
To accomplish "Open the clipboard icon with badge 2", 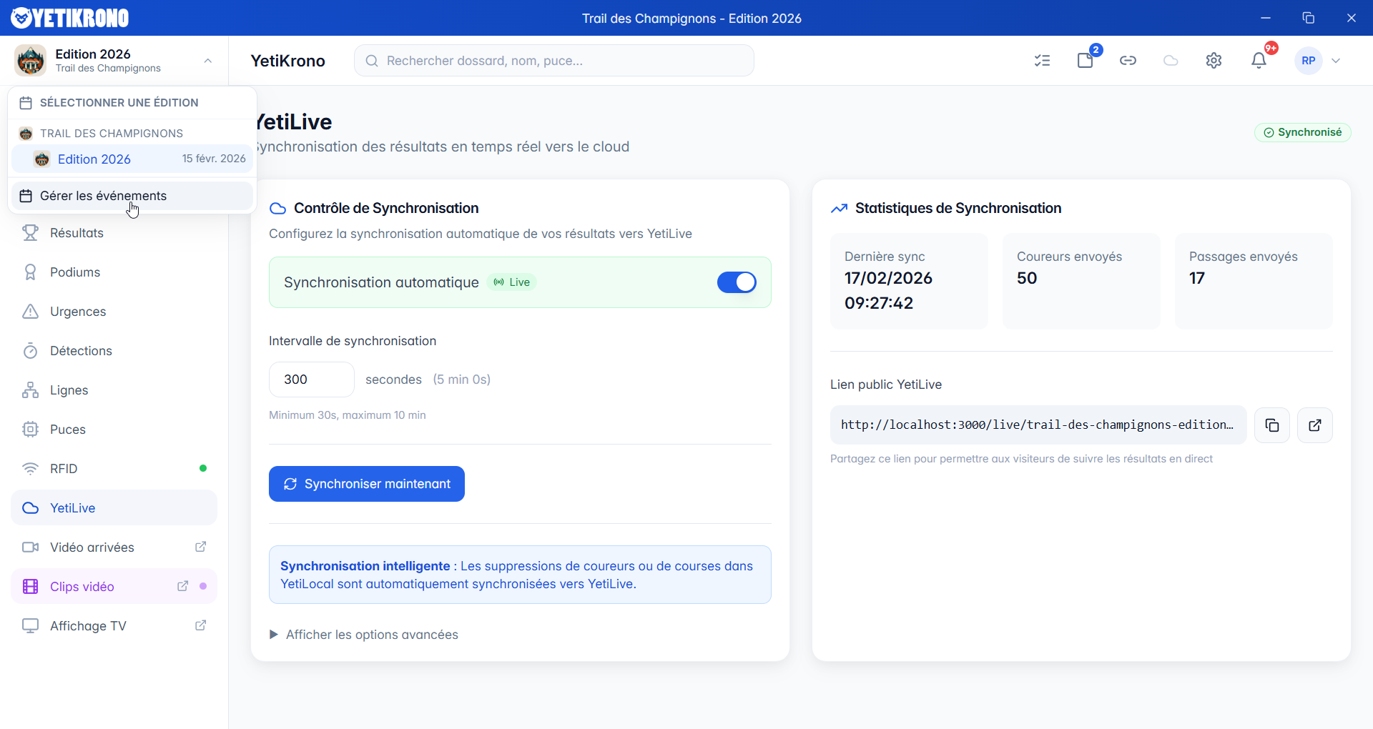I will [x=1086, y=61].
